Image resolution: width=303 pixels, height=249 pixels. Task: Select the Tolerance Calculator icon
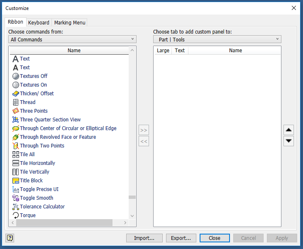16,207
